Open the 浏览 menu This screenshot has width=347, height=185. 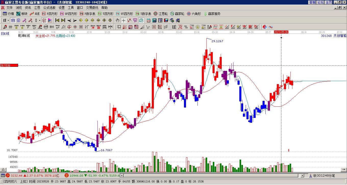point(19,8)
